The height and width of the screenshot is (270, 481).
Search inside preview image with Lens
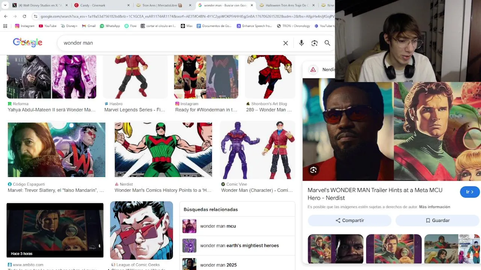point(313,170)
